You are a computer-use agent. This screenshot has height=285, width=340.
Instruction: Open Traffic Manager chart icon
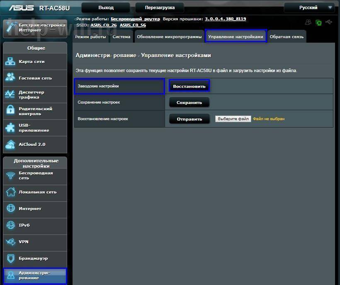(x=10, y=94)
